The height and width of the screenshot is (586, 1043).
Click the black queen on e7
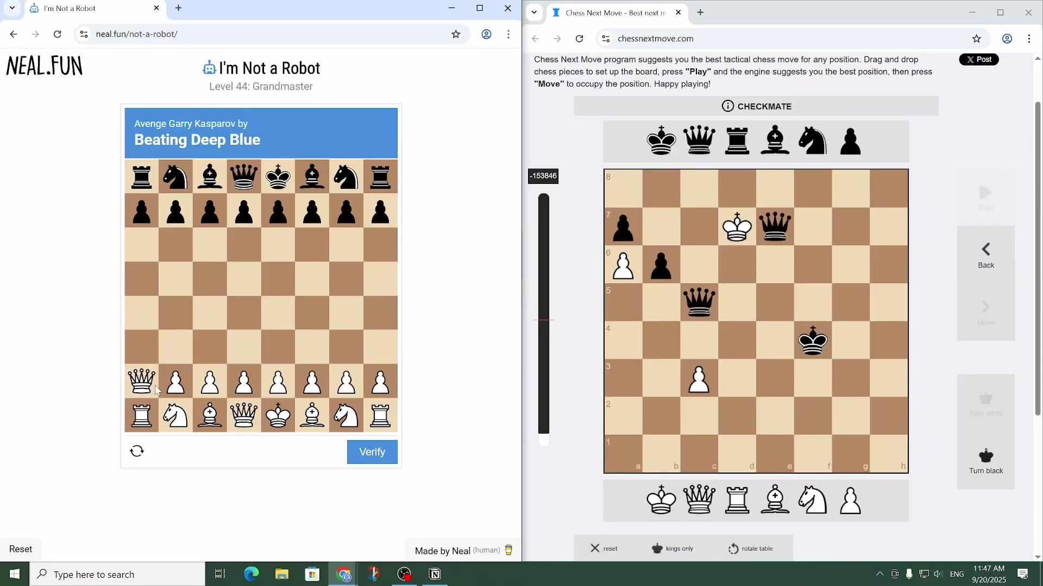pos(775,227)
